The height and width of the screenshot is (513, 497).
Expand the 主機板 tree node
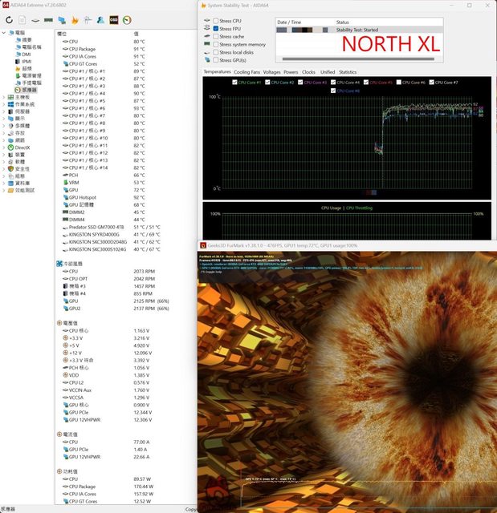[3, 97]
